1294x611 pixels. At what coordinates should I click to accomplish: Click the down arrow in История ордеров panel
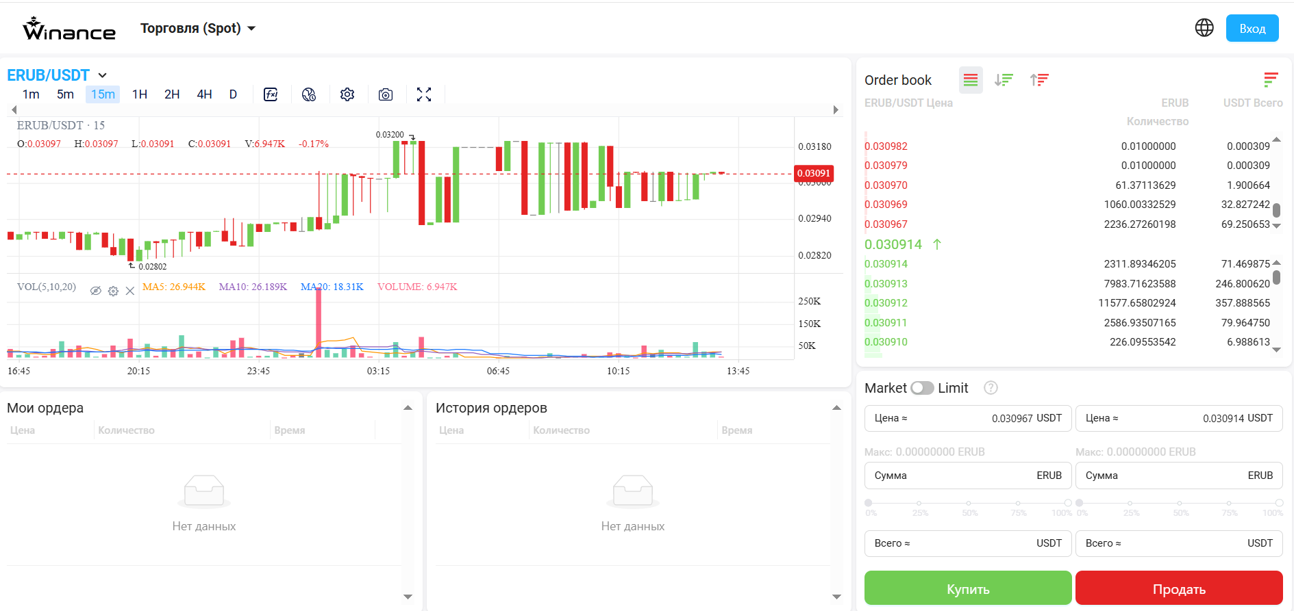[x=836, y=597]
